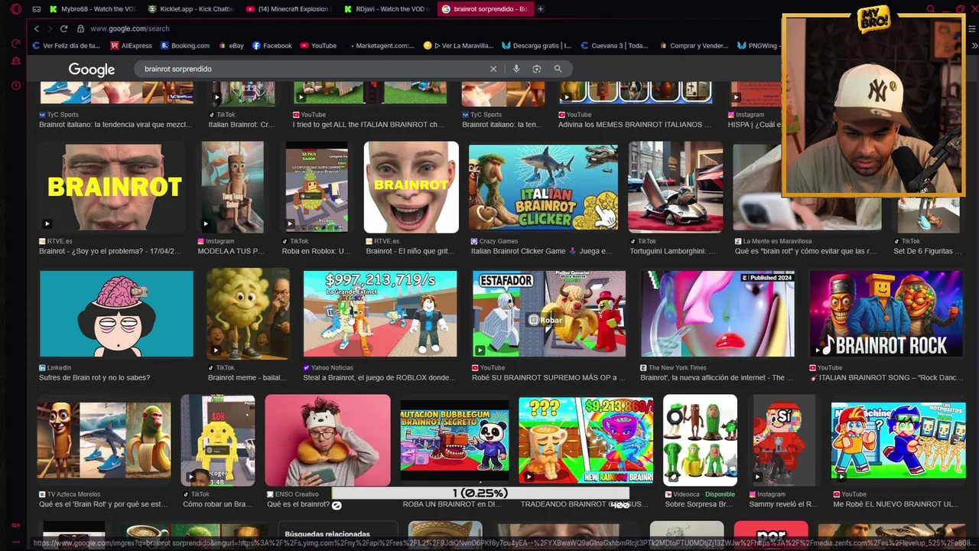Viewport: 979px width, 551px height.
Task: Open the LinkedIn brain cartoon thumbnail
Action: pos(116,314)
